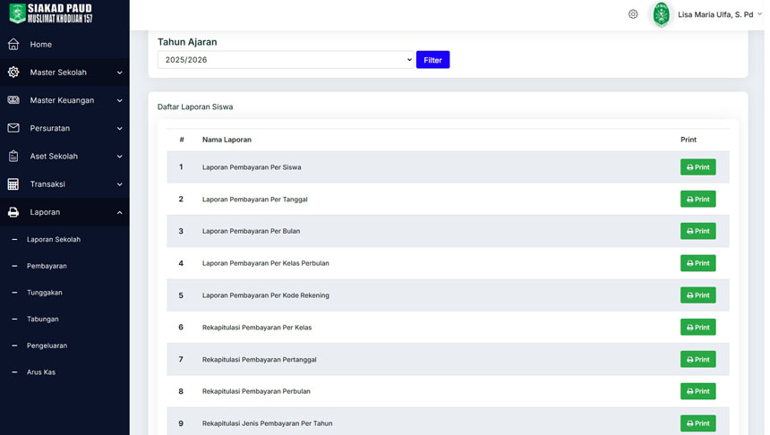Image resolution: width=770 pixels, height=435 pixels.
Task: Print Laporan Pembayaran Per Siswa
Action: pyautogui.click(x=697, y=167)
